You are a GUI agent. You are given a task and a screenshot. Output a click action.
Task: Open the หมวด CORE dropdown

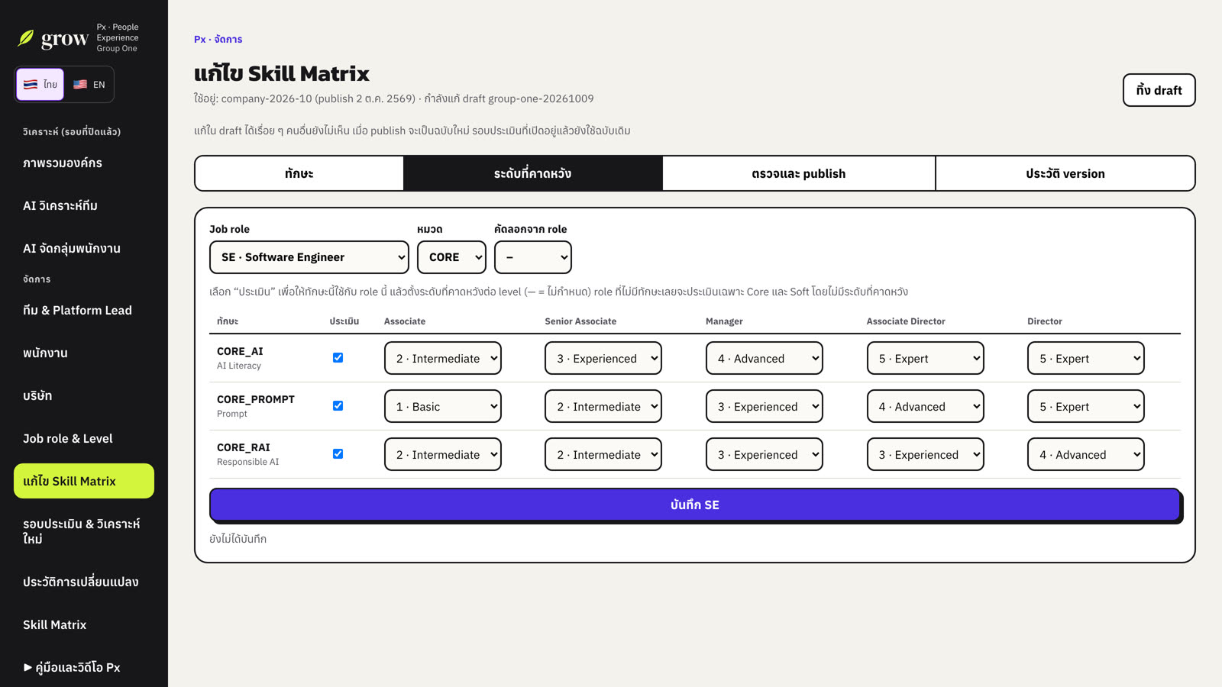tap(451, 257)
